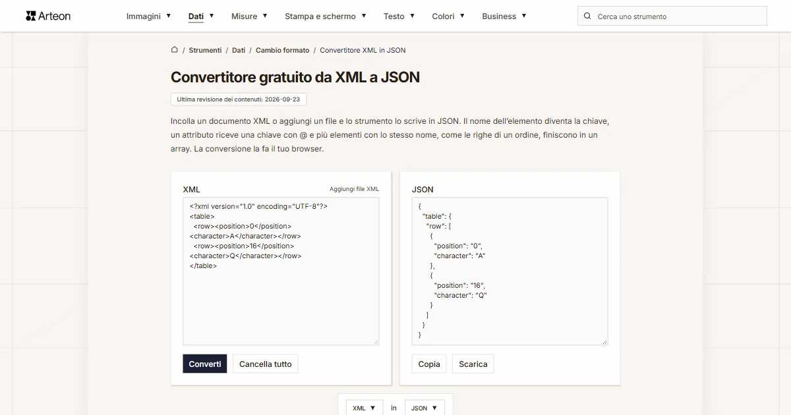Go to Dati breadcrumb link
The height and width of the screenshot is (415, 791).
[x=239, y=50]
